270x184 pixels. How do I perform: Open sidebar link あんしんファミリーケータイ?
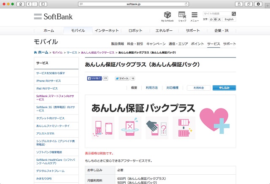click(x=53, y=126)
